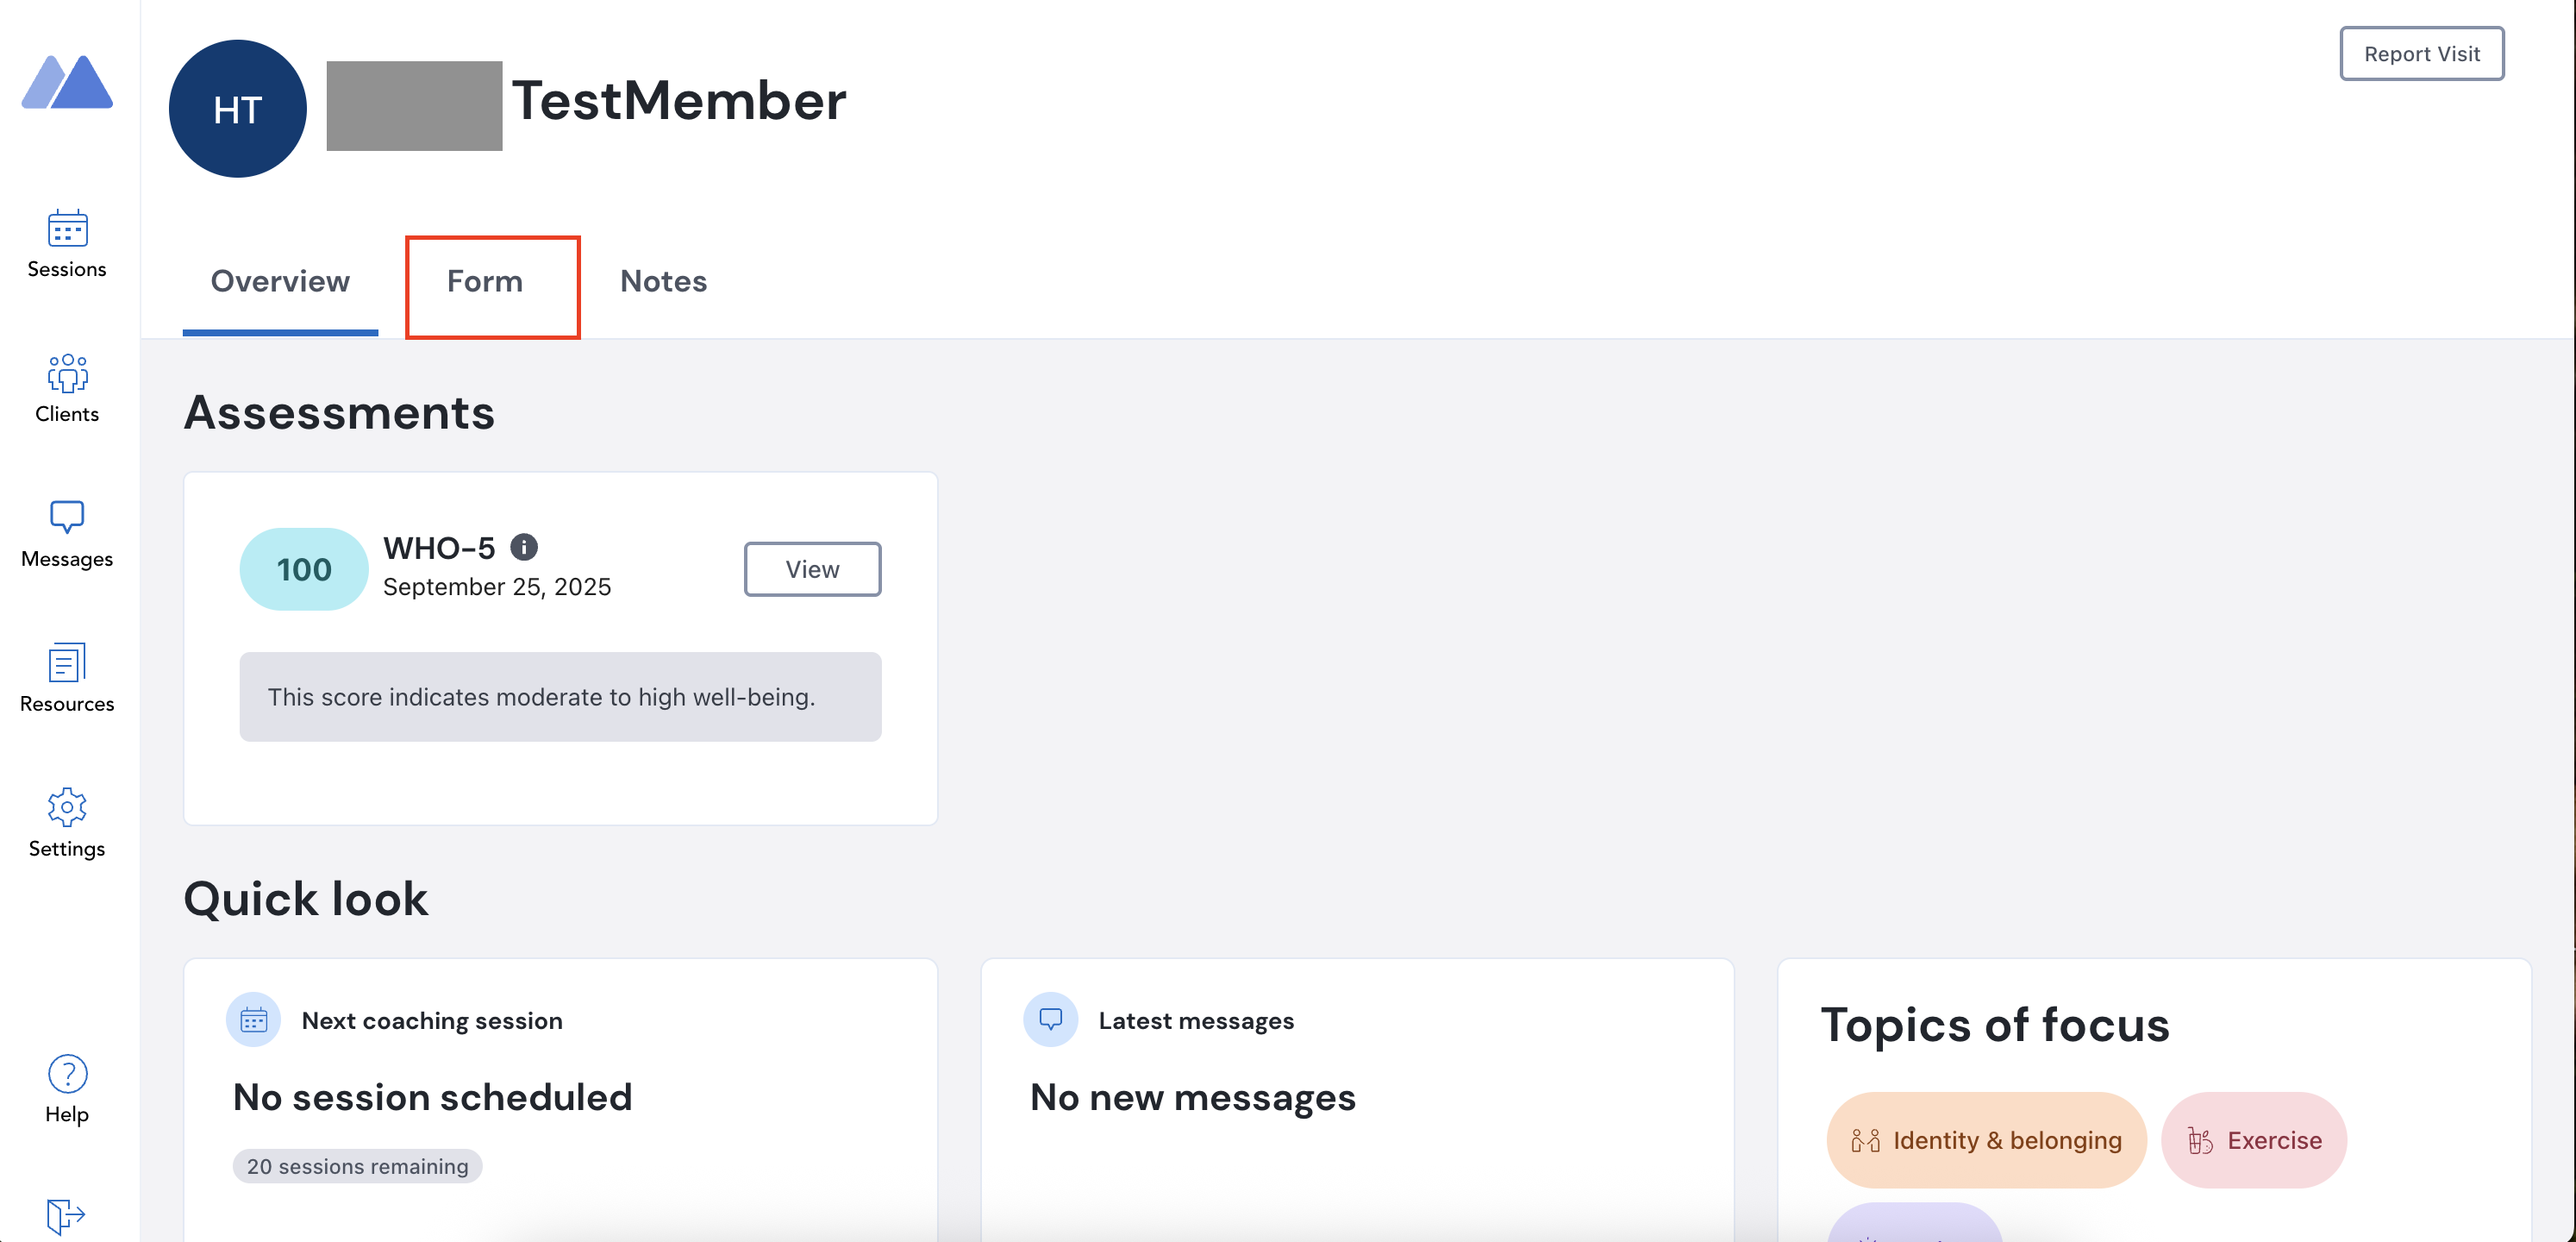Image resolution: width=2576 pixels, height=1242 pixels.
Task: Click the next coaching session calendar icon
Action: (x=254, y=1019)
